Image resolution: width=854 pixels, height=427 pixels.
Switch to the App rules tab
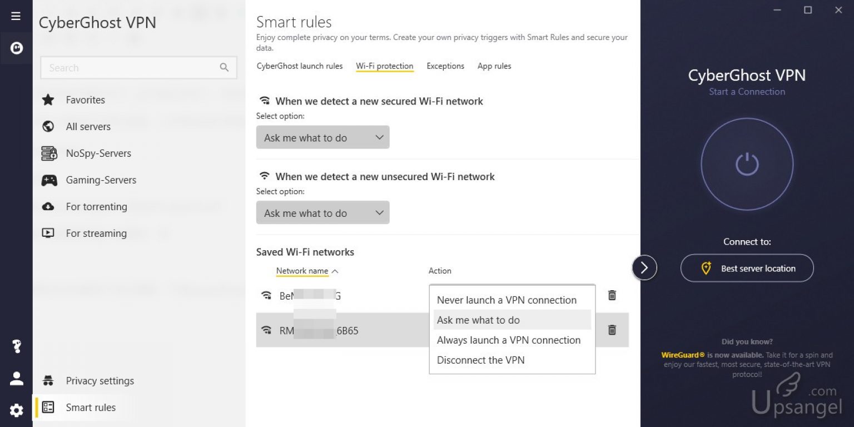click(x=494, y=66)
